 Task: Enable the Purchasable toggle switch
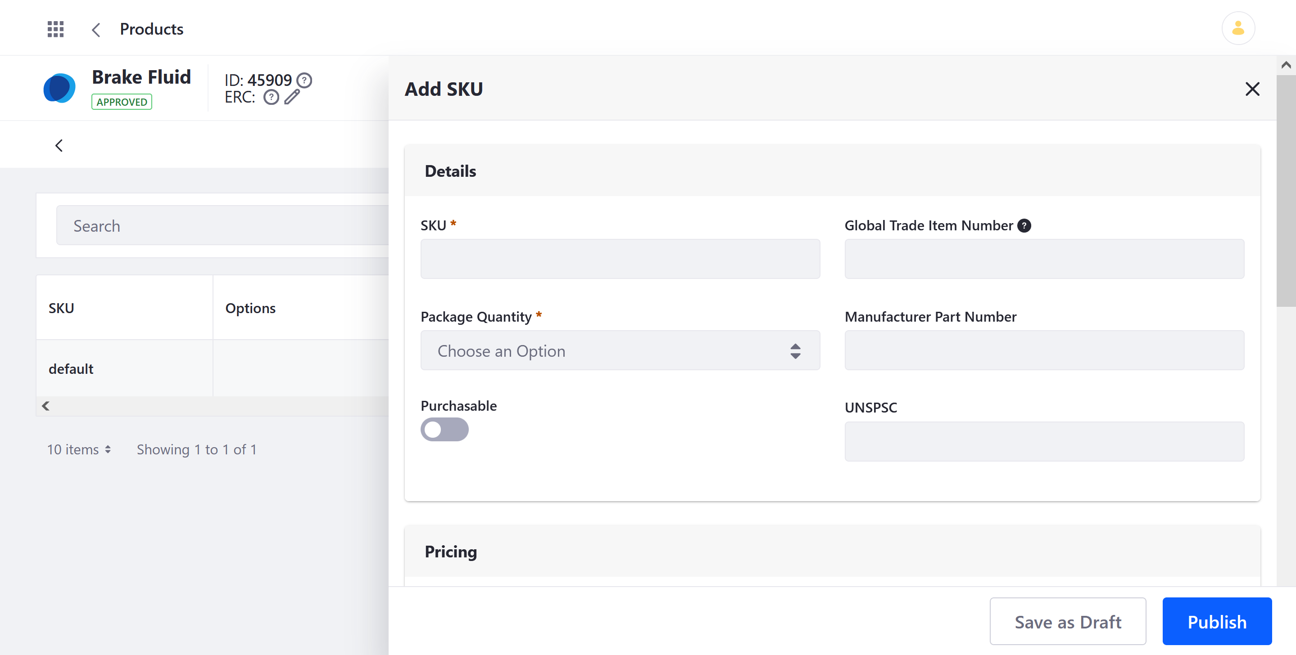click(445, 430)
